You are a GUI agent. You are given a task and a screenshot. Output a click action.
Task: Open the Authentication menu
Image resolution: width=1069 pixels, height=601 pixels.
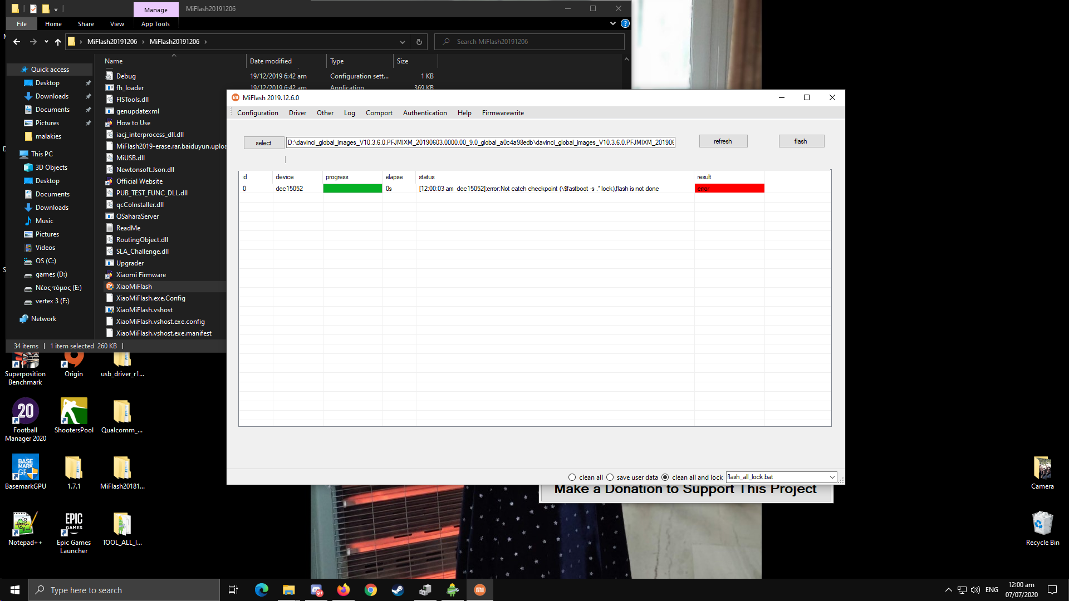pyautogui.click(x=424, y=113)
